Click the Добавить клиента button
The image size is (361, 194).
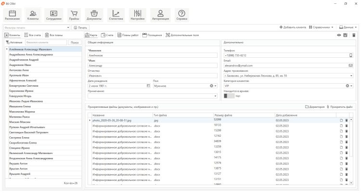pyautogui.click(x=292, y=27)
